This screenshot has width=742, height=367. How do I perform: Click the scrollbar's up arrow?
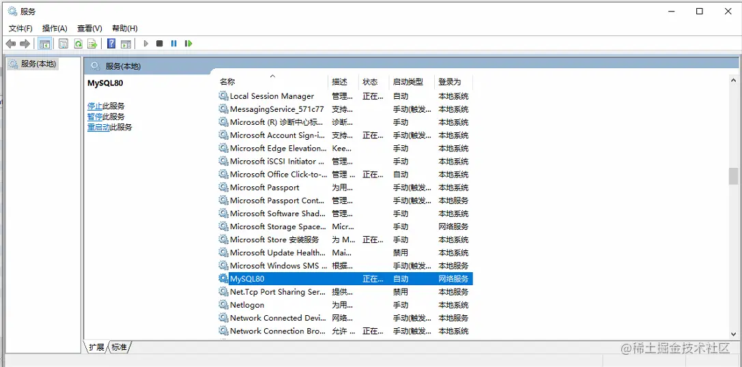click(x=733, y=81)
